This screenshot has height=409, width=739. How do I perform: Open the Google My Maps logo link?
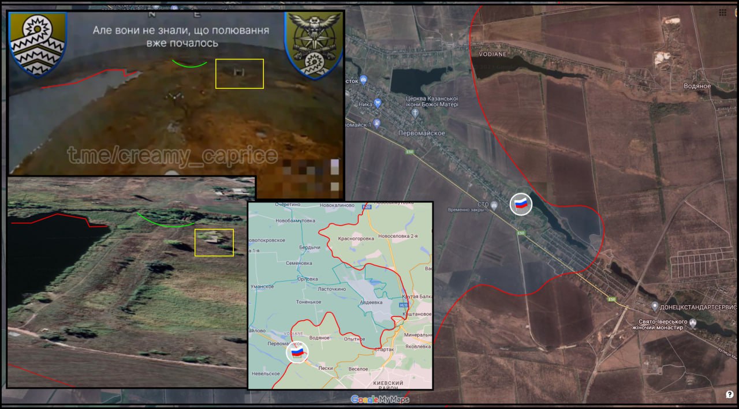coord(380,399)
